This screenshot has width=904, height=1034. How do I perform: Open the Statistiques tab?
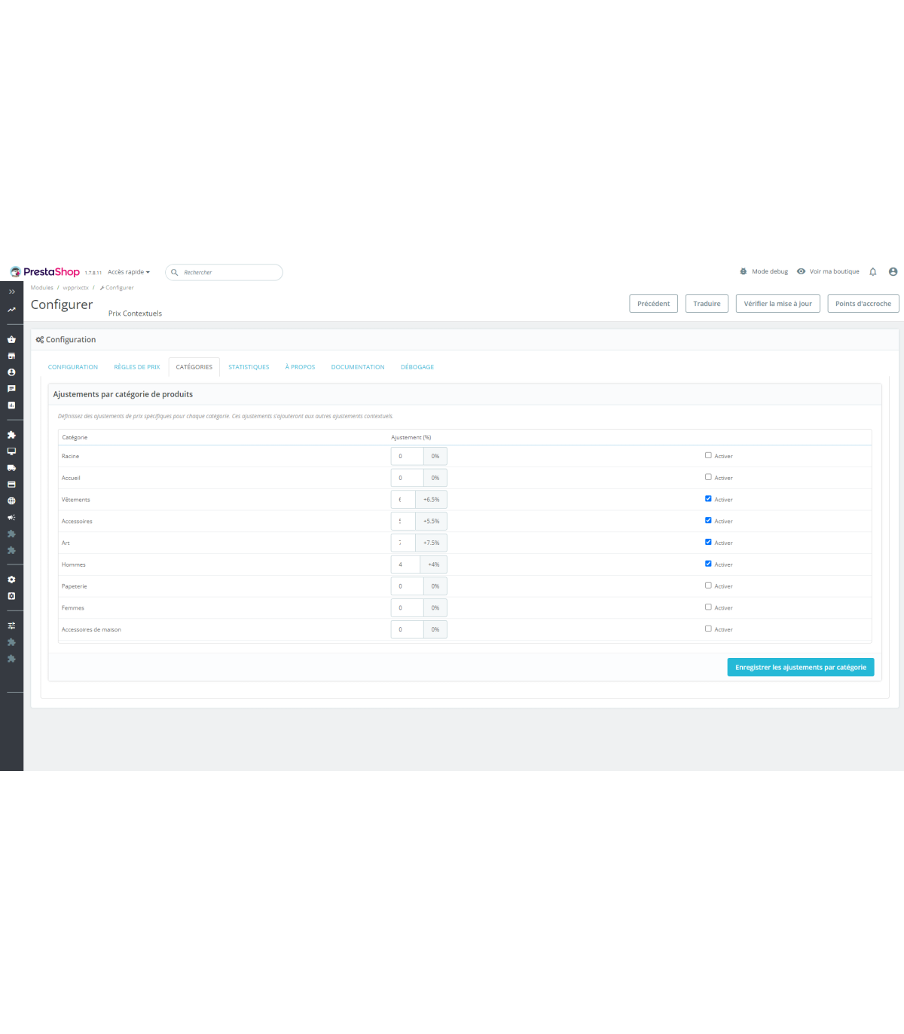(249, 367)
